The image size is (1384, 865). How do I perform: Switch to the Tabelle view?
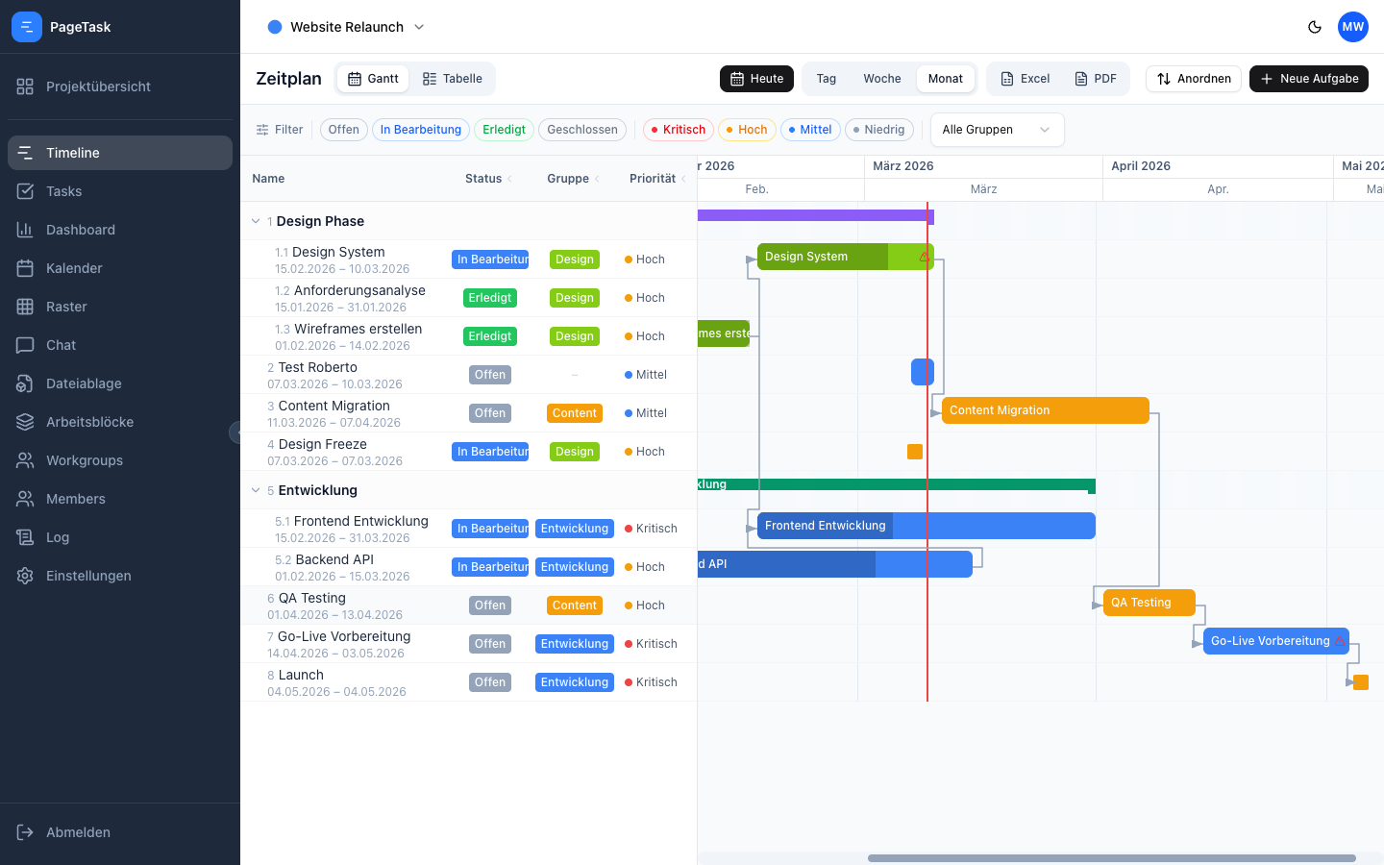(452, 78)
